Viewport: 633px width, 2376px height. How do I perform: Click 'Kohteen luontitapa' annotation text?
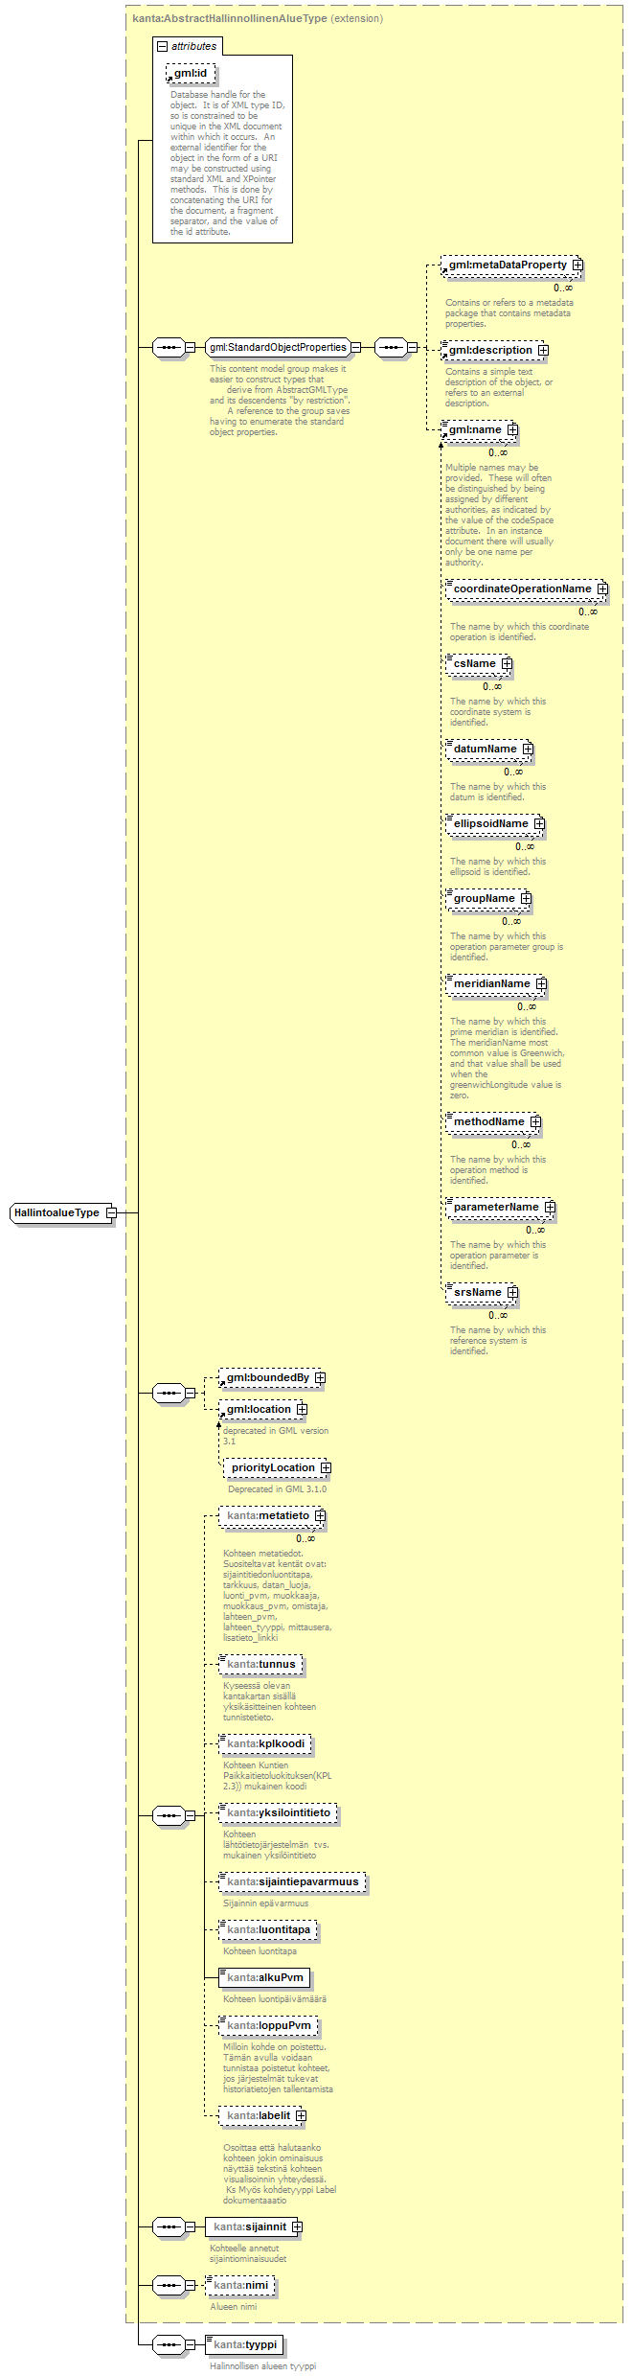point(260,1950)
